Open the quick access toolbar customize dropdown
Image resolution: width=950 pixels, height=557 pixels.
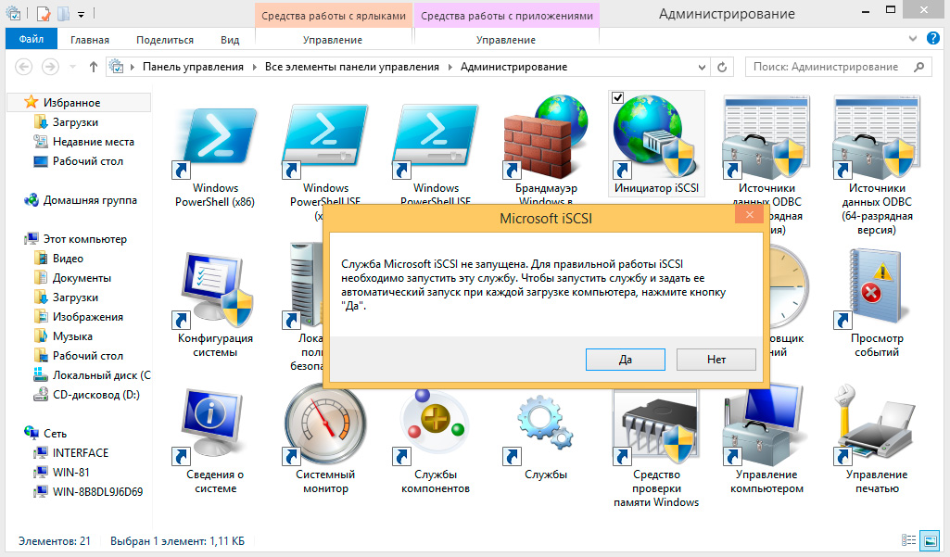pos(81,13)
